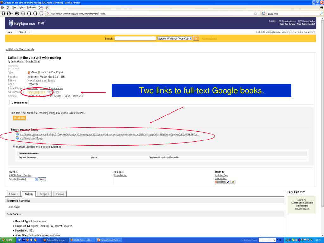Click the Sign in link
Image resolution: width=324 pixels, height=243 pixels.
pyautogui.click(x=291, y=32)
